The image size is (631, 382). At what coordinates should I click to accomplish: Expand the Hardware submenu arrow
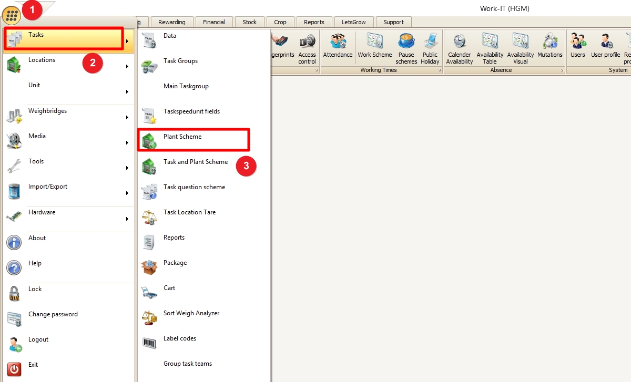(x=127, y=219)
